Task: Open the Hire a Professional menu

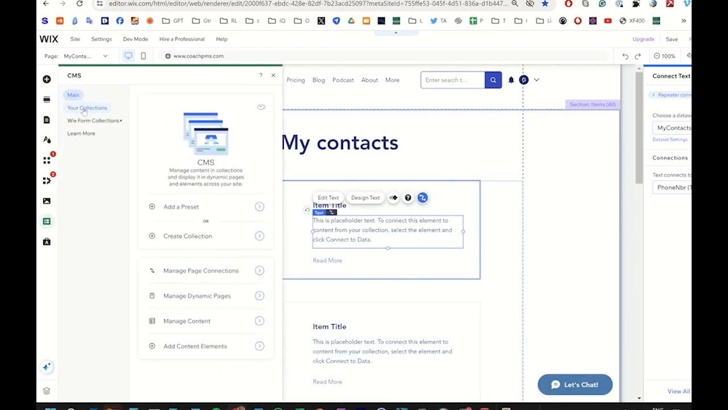Action: click(182, 39)
